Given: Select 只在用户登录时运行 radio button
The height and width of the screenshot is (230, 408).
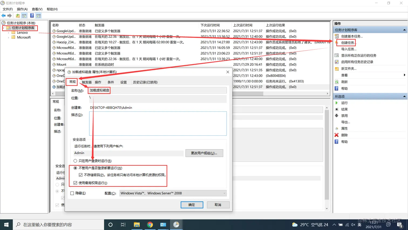Looking at the screenshot, I should pyautogui.click(x=75, y=161).
